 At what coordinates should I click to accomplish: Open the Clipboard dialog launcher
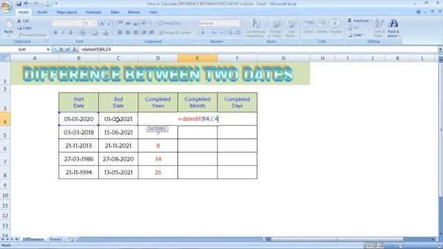pyautogui.click(x=47, y=41)
